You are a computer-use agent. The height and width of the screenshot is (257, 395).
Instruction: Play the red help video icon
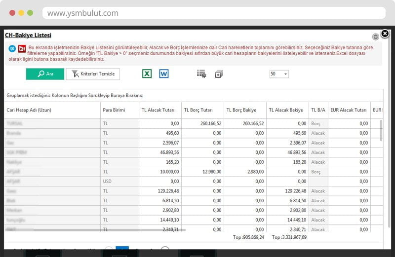(21, 49)
